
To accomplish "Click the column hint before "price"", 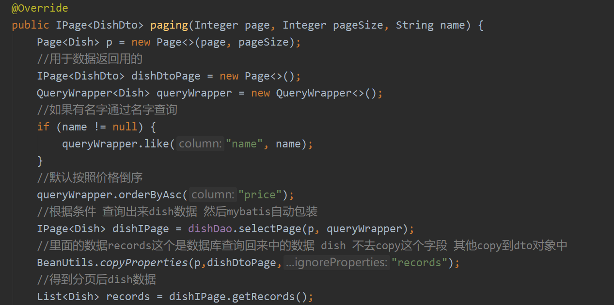I will tap(213, 195).
